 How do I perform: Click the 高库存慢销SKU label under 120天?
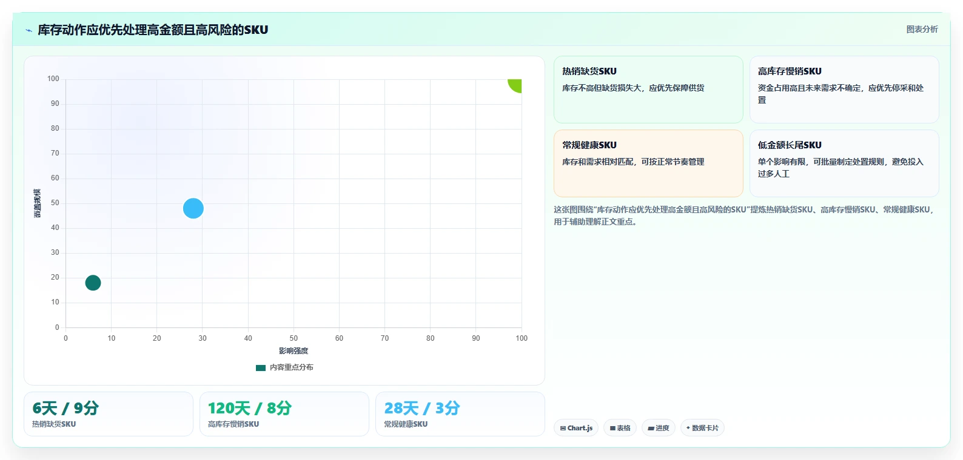(x=233, y=424)
